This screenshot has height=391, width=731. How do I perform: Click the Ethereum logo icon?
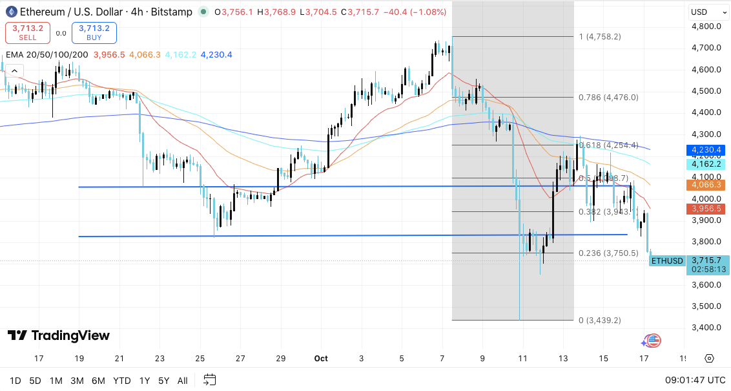10,11
